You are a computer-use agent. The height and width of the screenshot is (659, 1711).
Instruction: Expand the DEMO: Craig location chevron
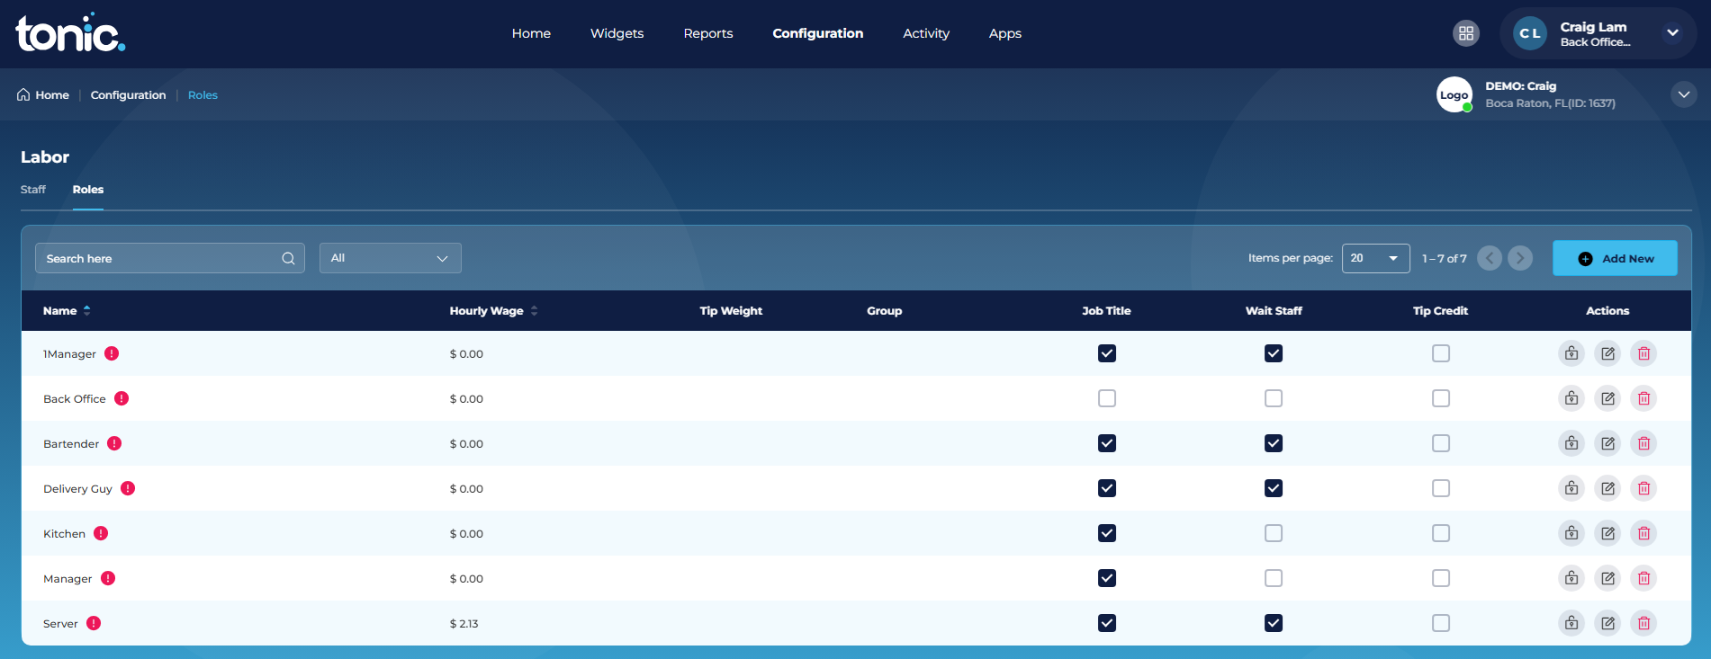(1684, 94)
